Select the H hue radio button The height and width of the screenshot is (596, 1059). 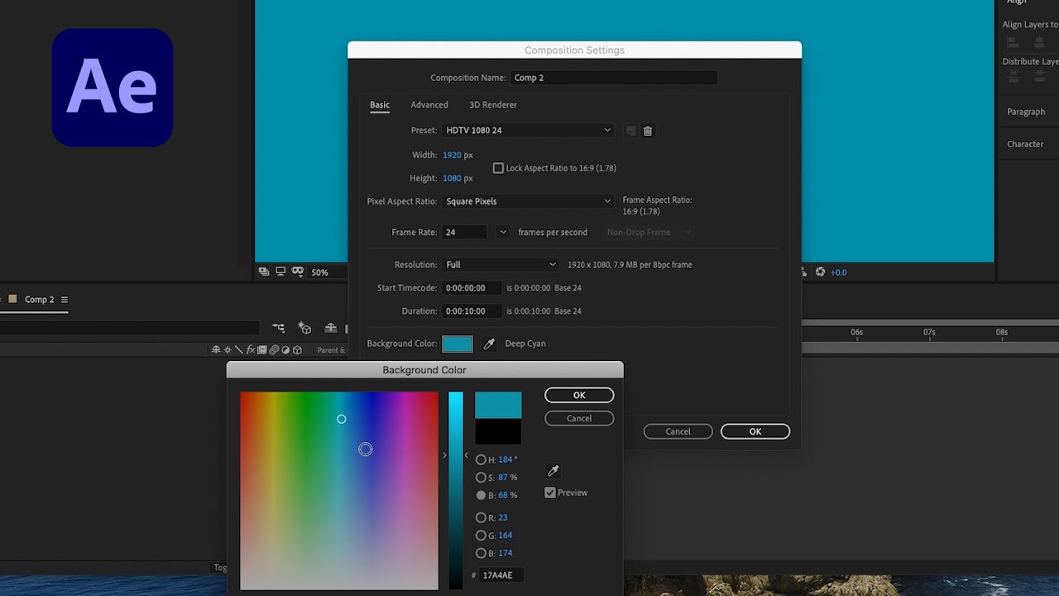pyautogui.click(x=481, y=459)
